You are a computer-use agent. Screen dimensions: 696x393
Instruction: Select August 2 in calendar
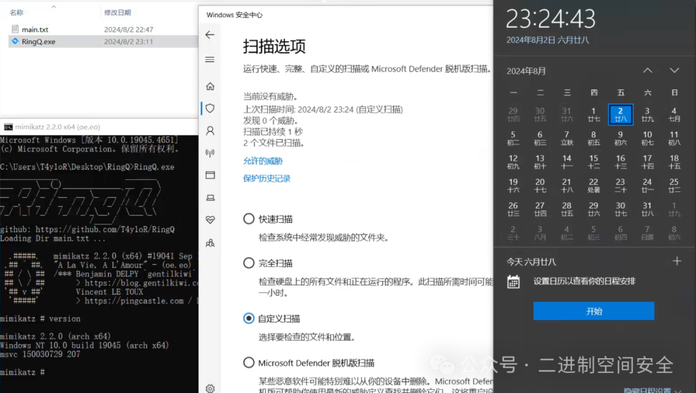(x=620, y=115)
